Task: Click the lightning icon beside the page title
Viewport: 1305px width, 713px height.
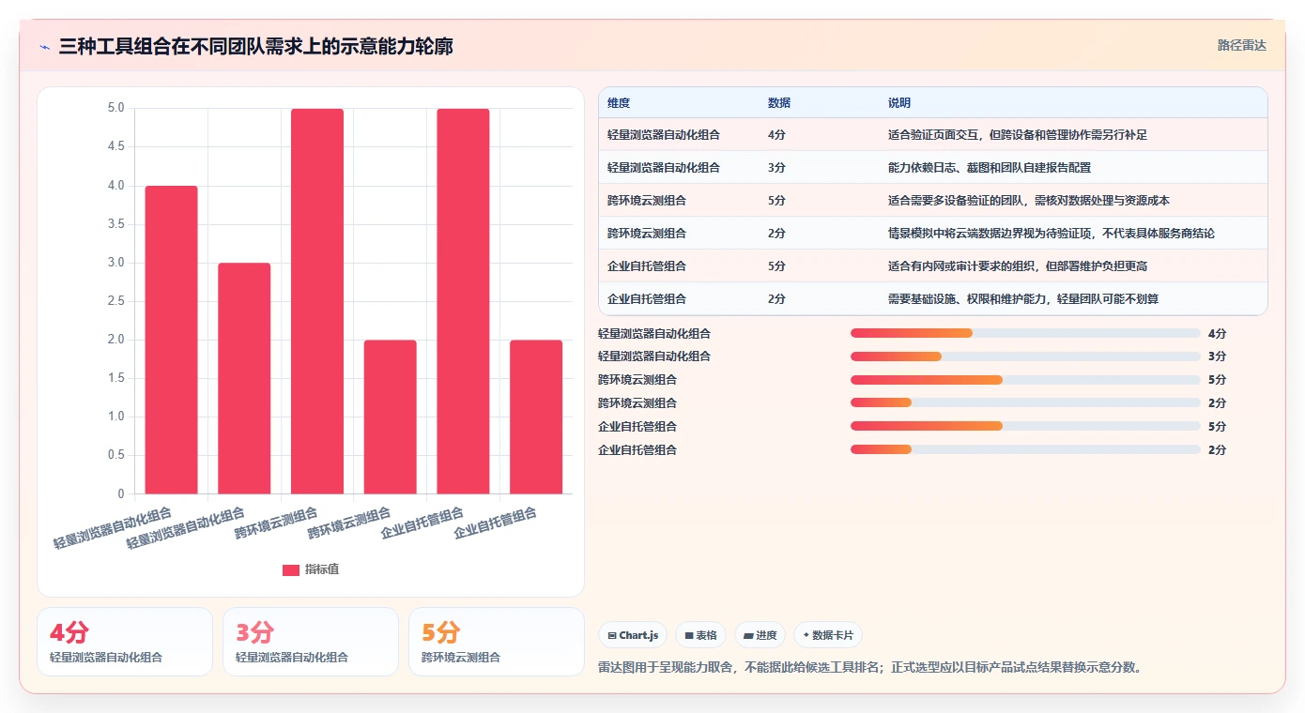Action: click(x=45, y=47)
